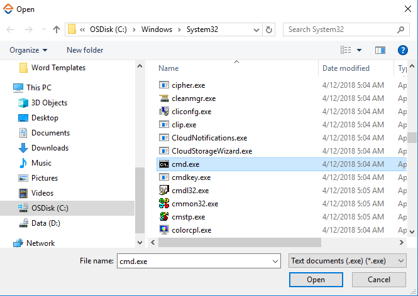This screenshot has height=296, width=418.
Task: Select the cliconfg.exe icon
Action: pos(164,112)
